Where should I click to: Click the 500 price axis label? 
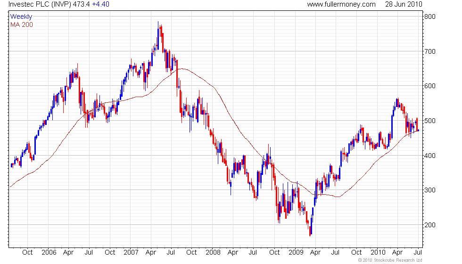429,121
